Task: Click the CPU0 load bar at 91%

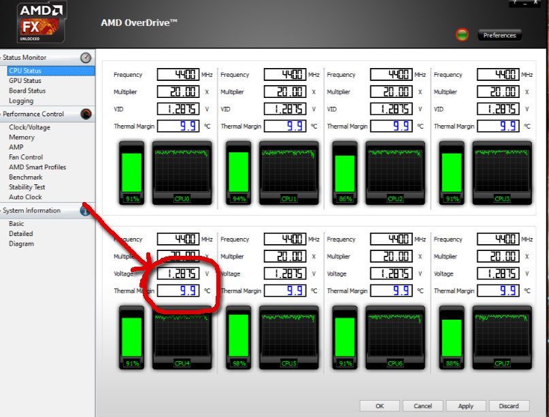Action: point(132,173)
